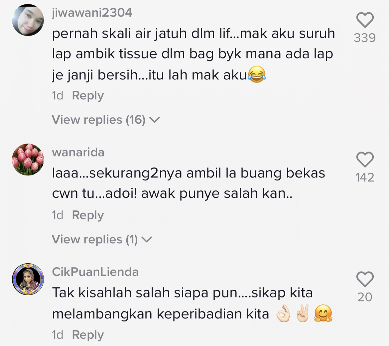
Task: Open jiwawani2304's profile picture
Action: click(28, 20)
